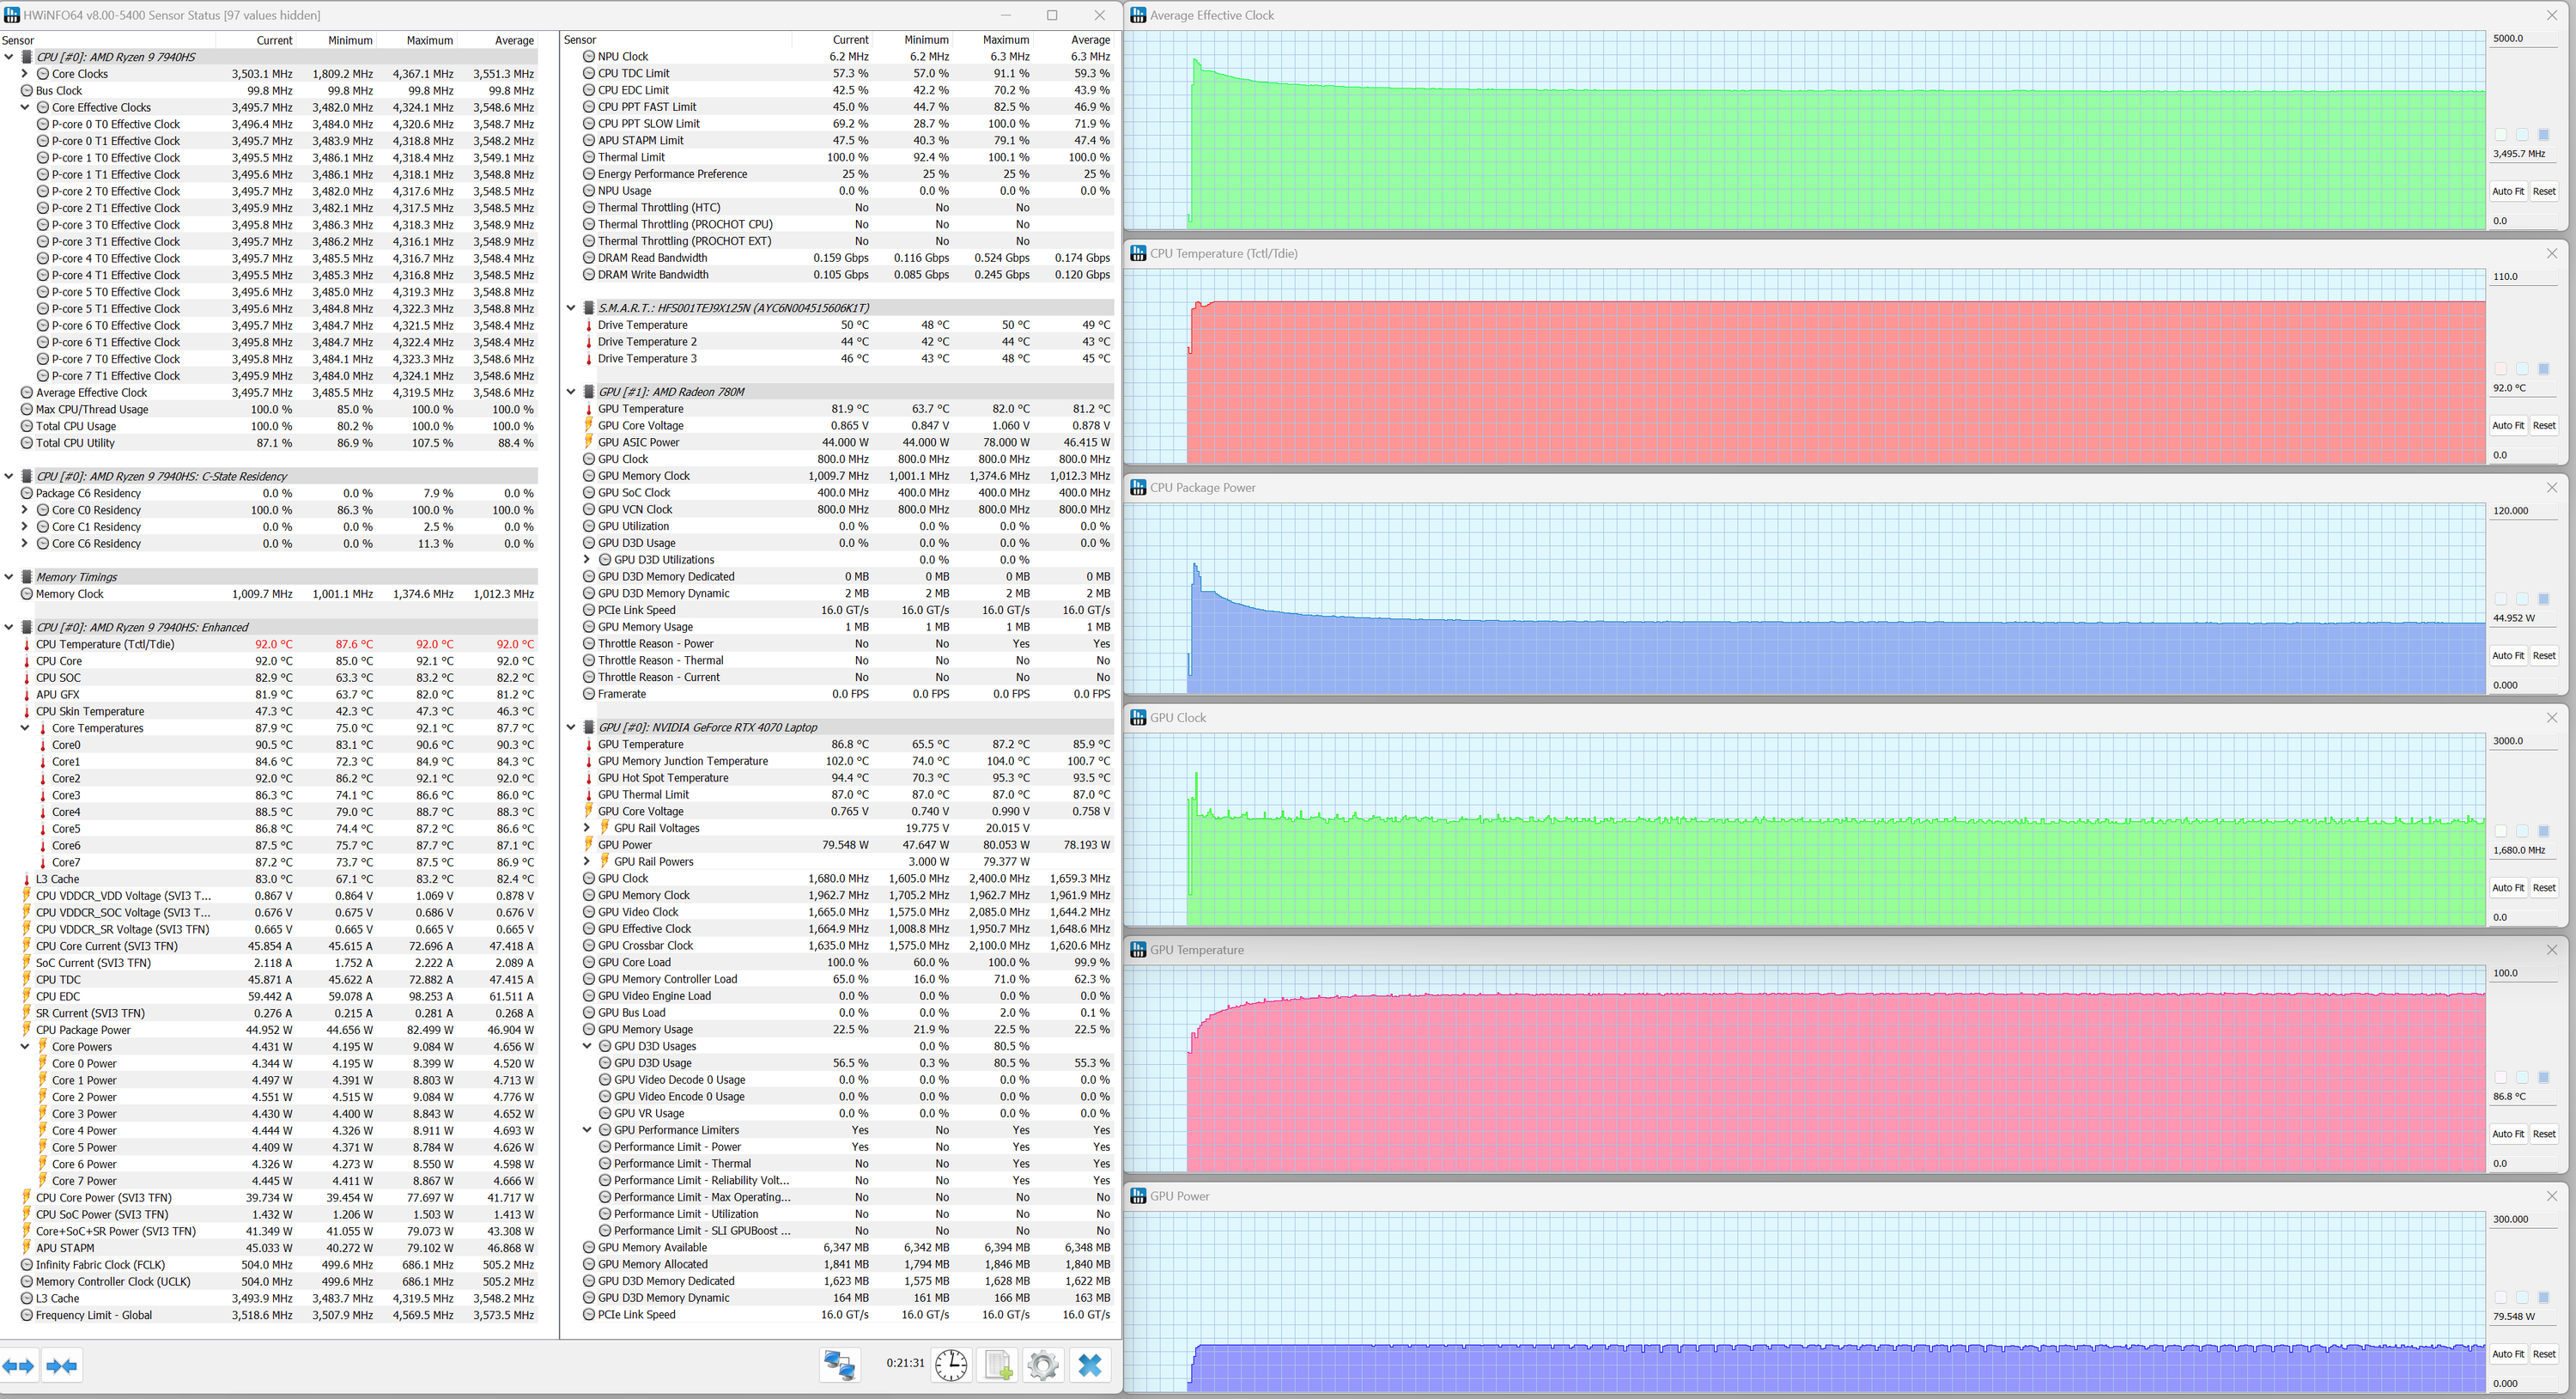Expand the Core Clocks row
This screenshot has height=1399, width=2576.
click(x=25, y=74)
